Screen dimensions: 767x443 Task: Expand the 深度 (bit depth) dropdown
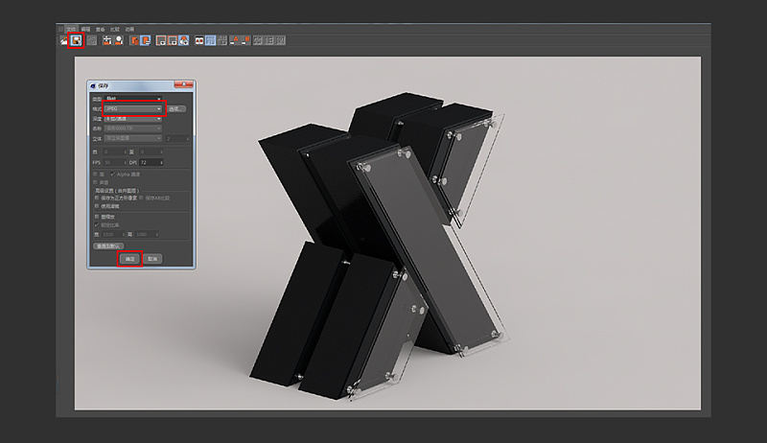click(x=133, y=118)
